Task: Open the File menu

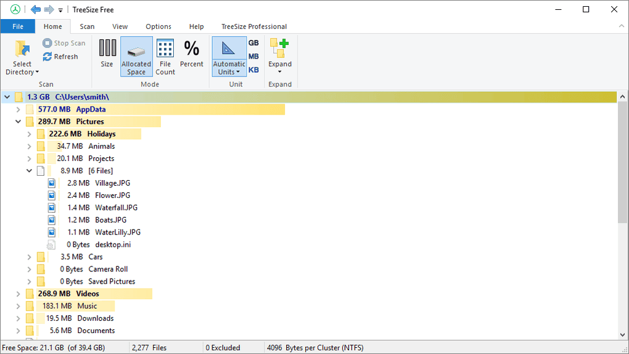Action: pos(18,27)
